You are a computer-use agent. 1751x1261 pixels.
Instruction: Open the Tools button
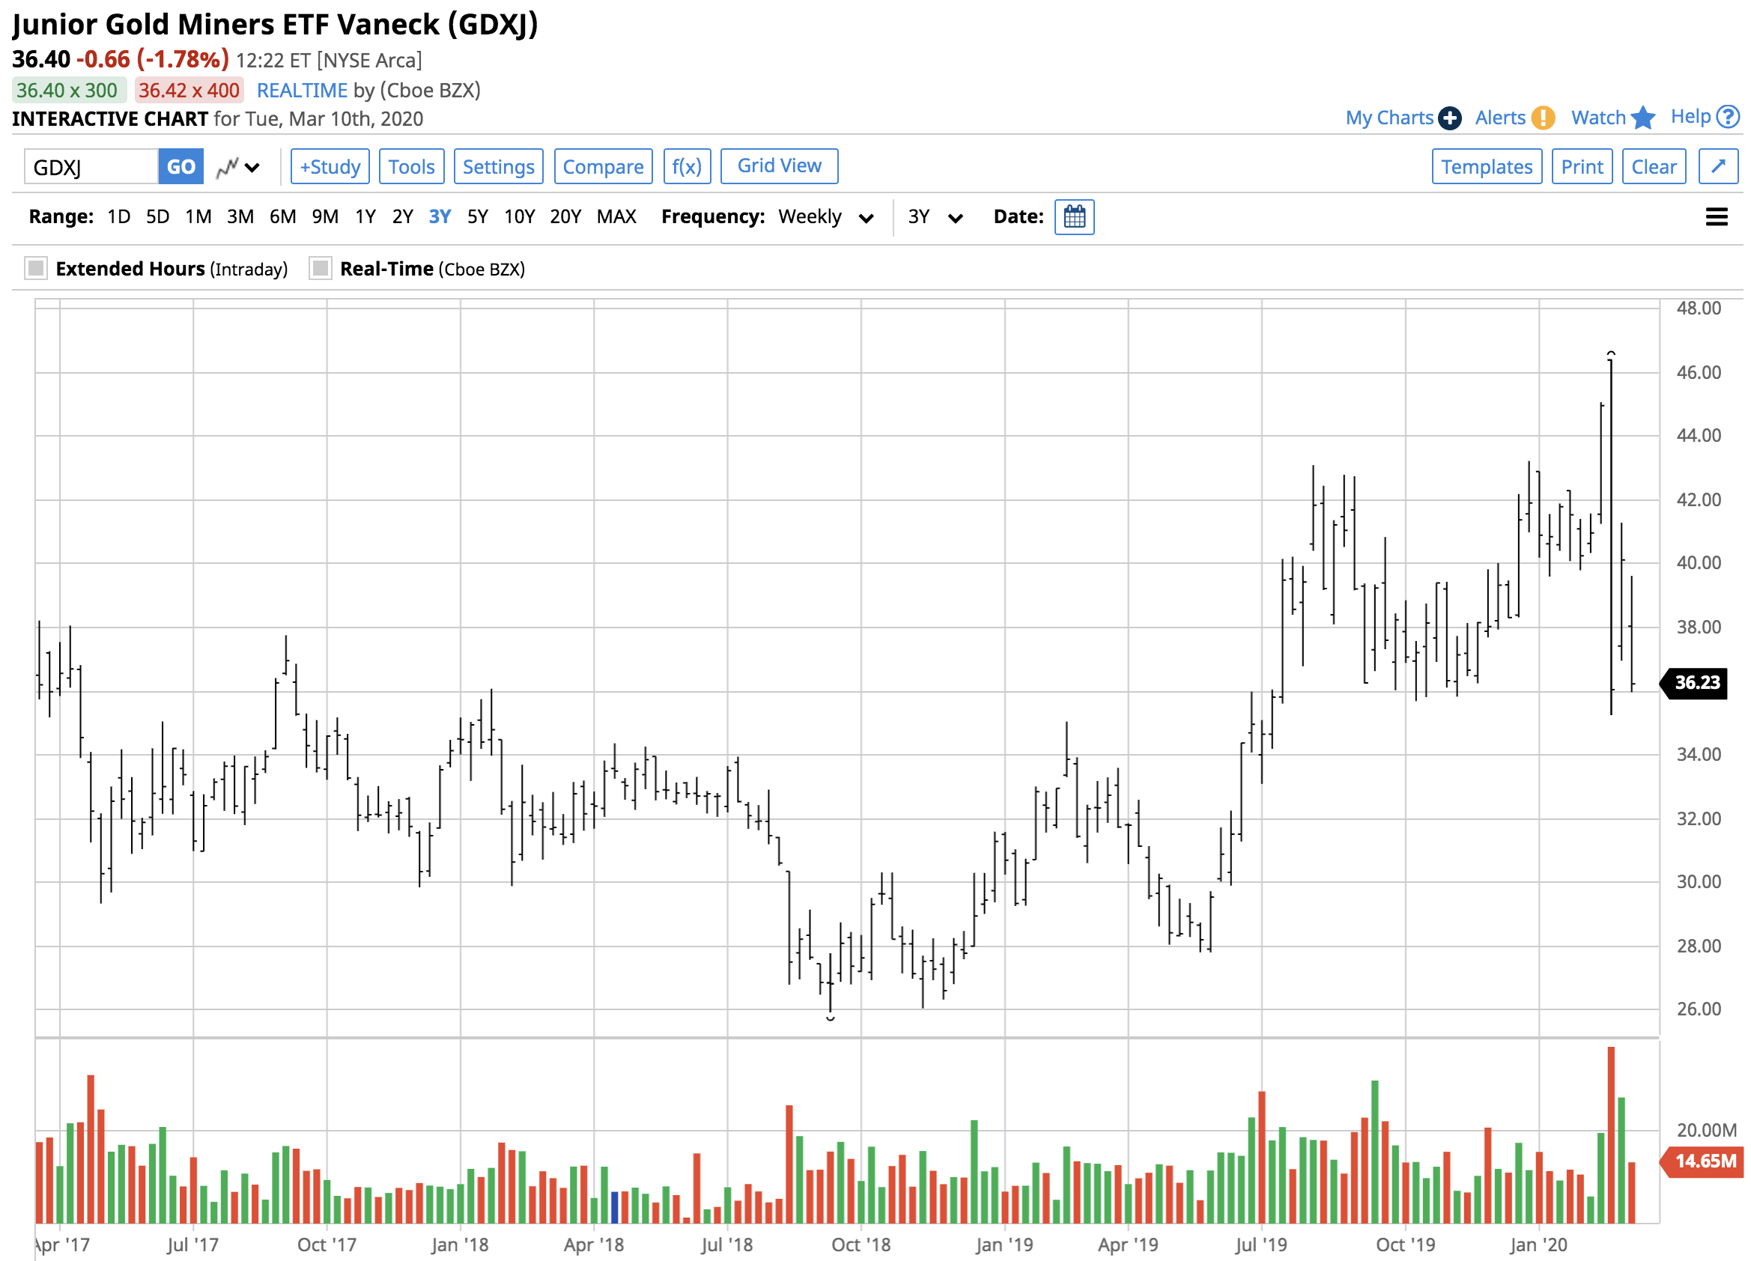pos(411,167)
